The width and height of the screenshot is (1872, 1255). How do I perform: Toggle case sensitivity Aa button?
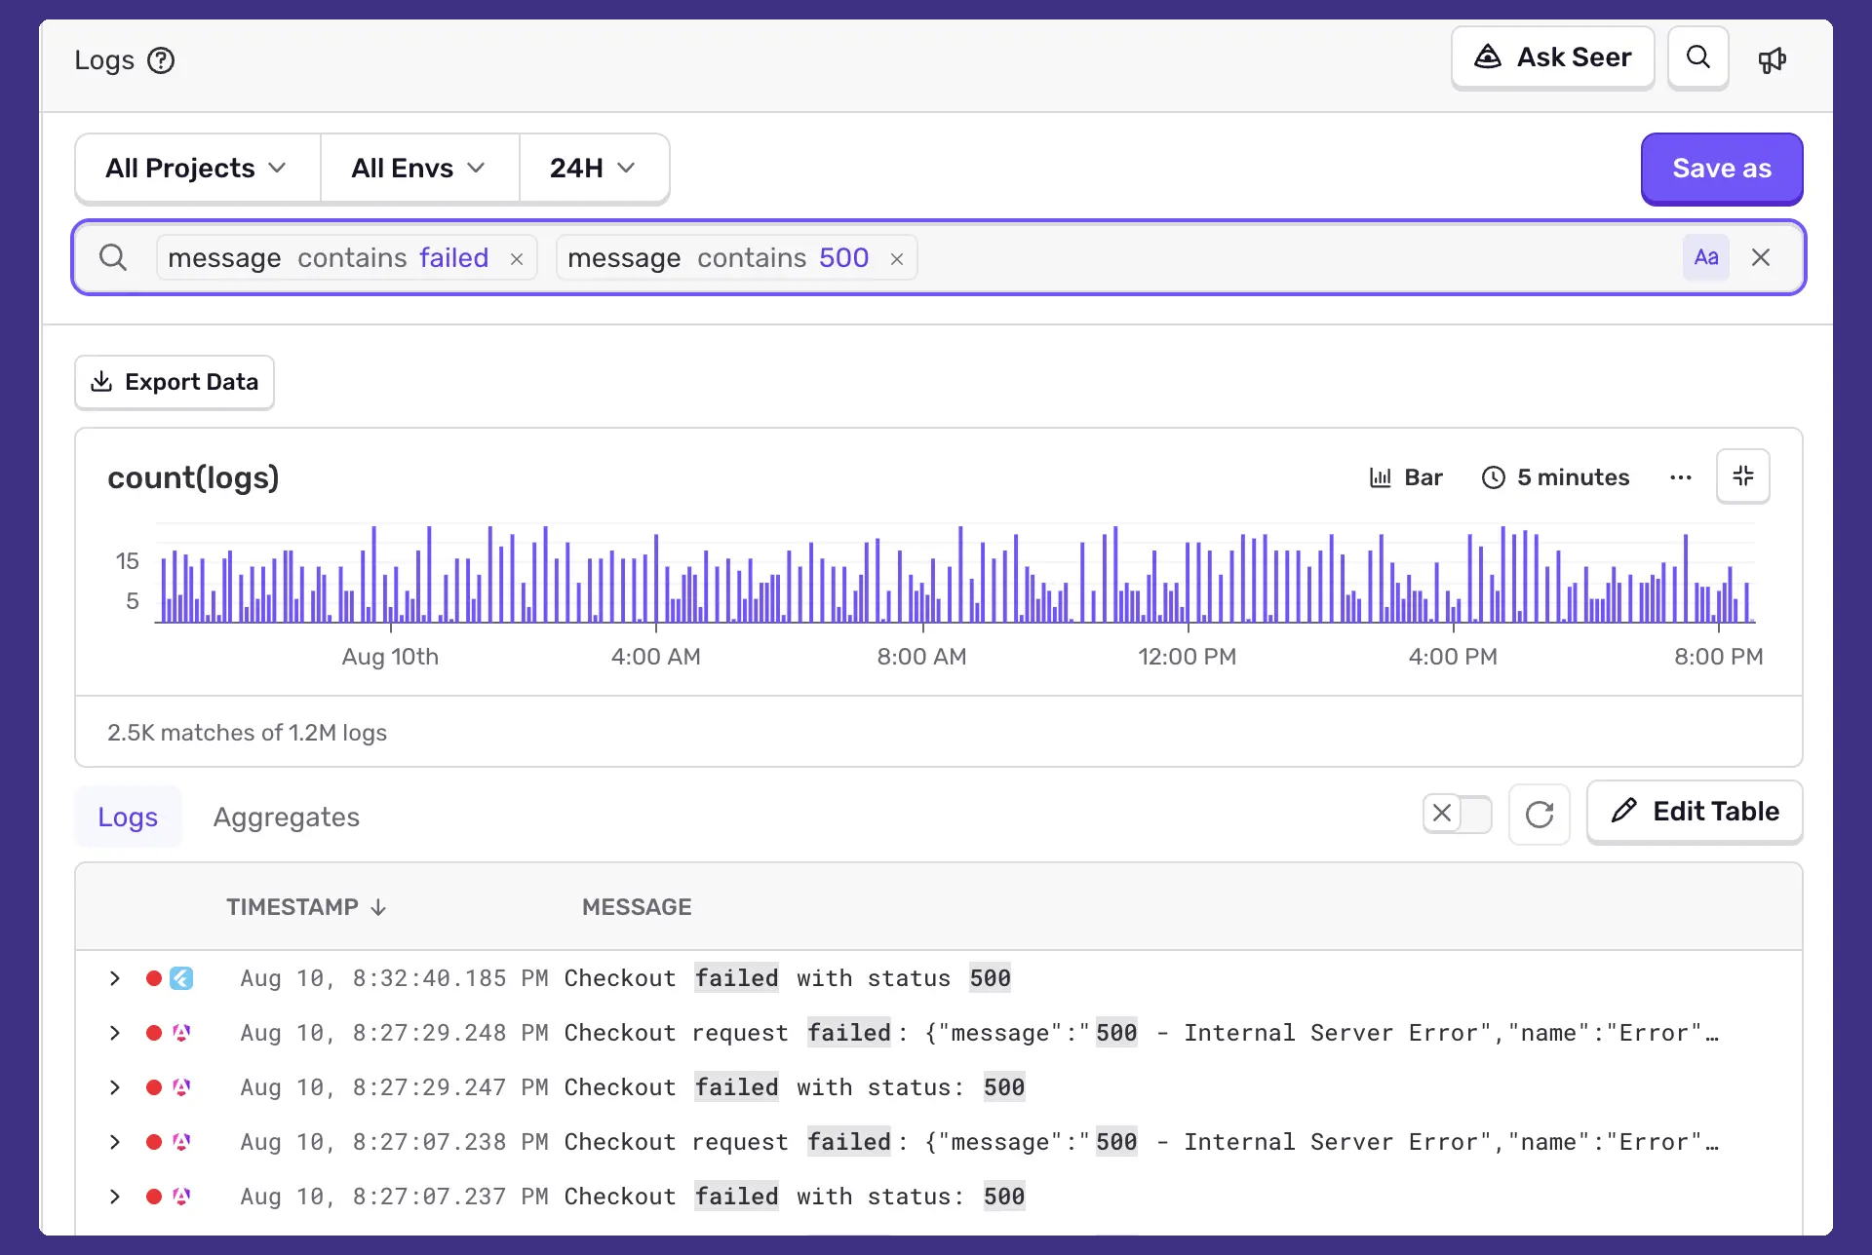click(x=1706, y=257)
